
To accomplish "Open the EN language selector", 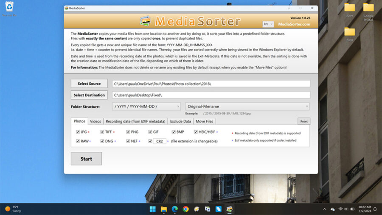I will pos(268,24).
